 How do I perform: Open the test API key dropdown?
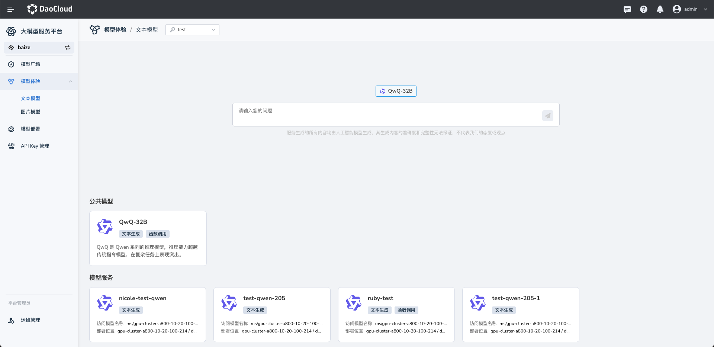tap(192, 30)
